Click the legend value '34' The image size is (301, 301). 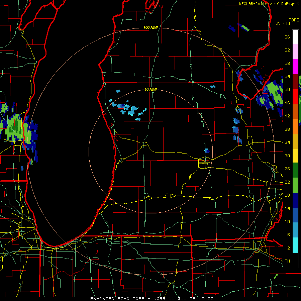point(287,142)
